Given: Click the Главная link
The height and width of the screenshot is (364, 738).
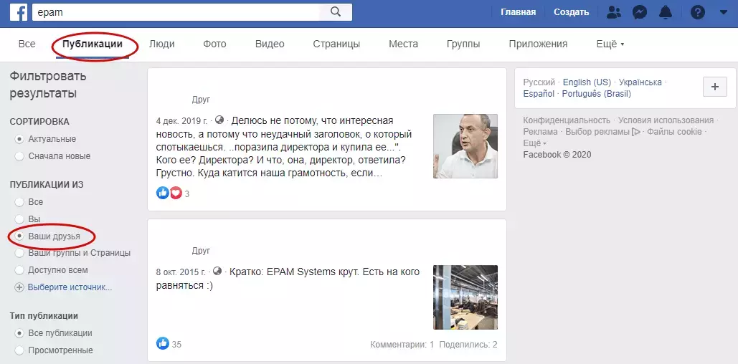Looking at the screenshot, I should [519, 12].
